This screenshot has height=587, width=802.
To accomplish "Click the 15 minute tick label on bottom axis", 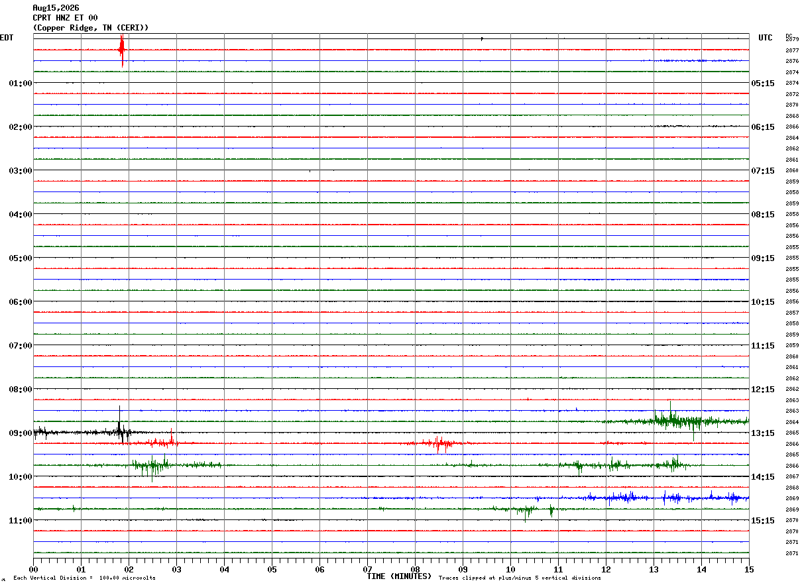I will coord(749,569).
